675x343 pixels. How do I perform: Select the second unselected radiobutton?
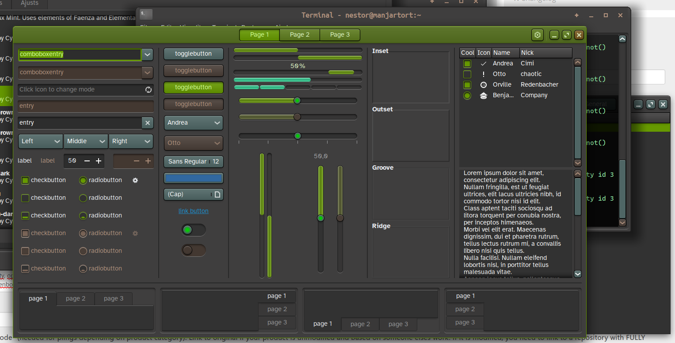pyautogui.click(x=83, y=198)
